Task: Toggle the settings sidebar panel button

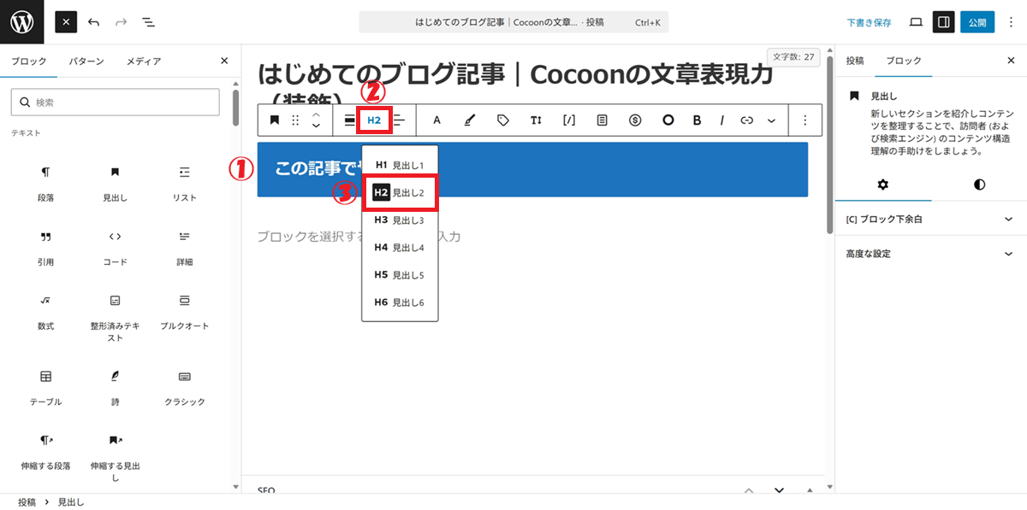Action: pyautogui.click(x=943, y=22)
